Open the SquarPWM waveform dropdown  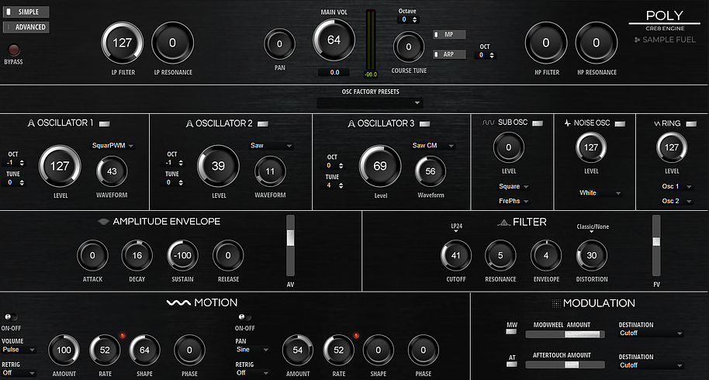coord(112,146)
